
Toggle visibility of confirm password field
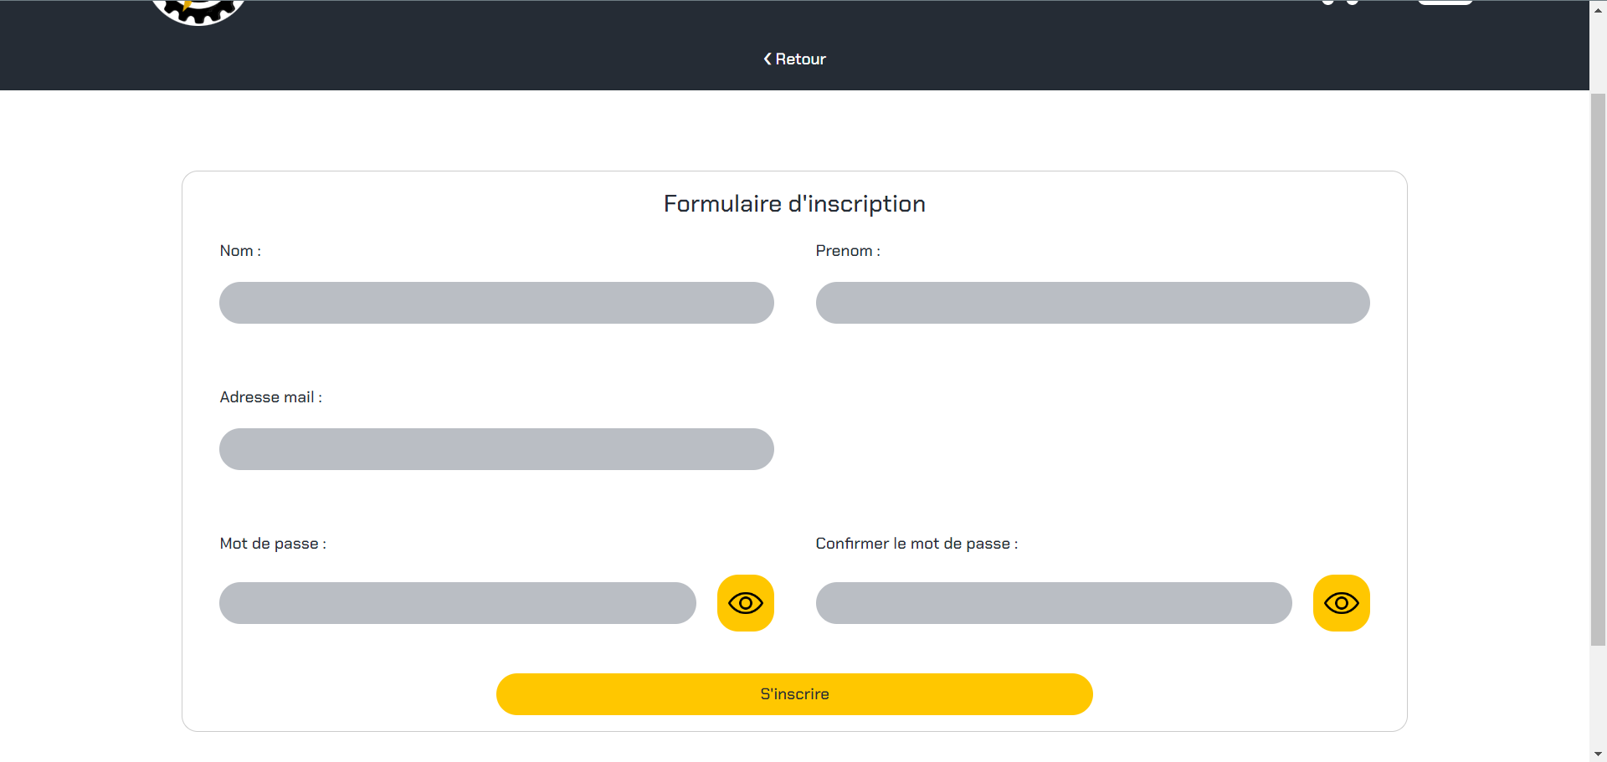(1342, 603)
